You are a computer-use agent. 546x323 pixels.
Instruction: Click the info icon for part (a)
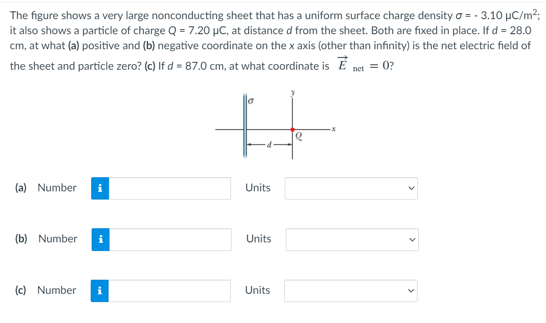pos(100,188)
